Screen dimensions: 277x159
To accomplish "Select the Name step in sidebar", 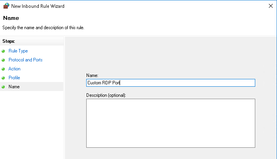I will pos(14,87).
